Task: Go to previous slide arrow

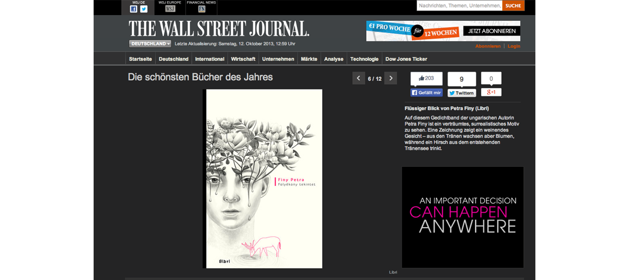Action: click(x=359, y=78)
